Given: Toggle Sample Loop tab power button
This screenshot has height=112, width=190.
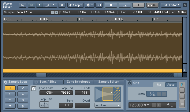Looking at the screenshot, I should pyautogui.click(x=6, y=82).
